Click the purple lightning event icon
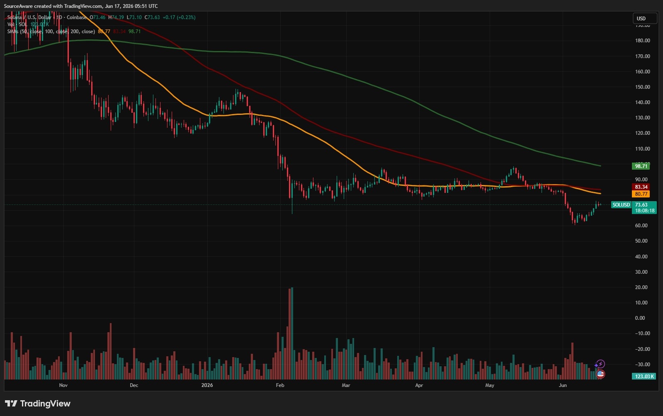This screenshot has height=416, width=663. (600, 364)
